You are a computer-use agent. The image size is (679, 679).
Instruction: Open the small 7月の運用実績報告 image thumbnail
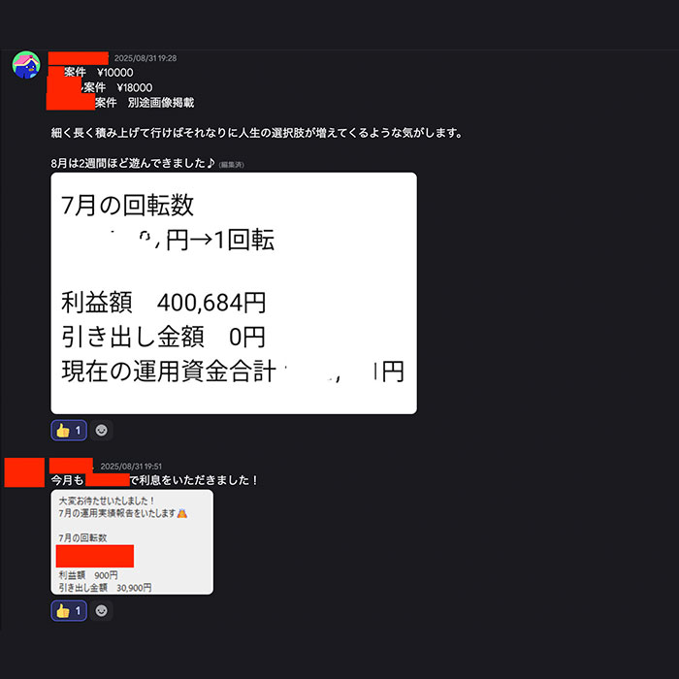132,542
